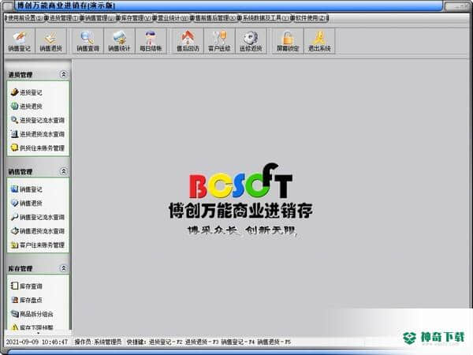The width and height of the screenshot is (473, 355).
Task: Open the 销售统计 toolbar icon
Action: [119, 41]
